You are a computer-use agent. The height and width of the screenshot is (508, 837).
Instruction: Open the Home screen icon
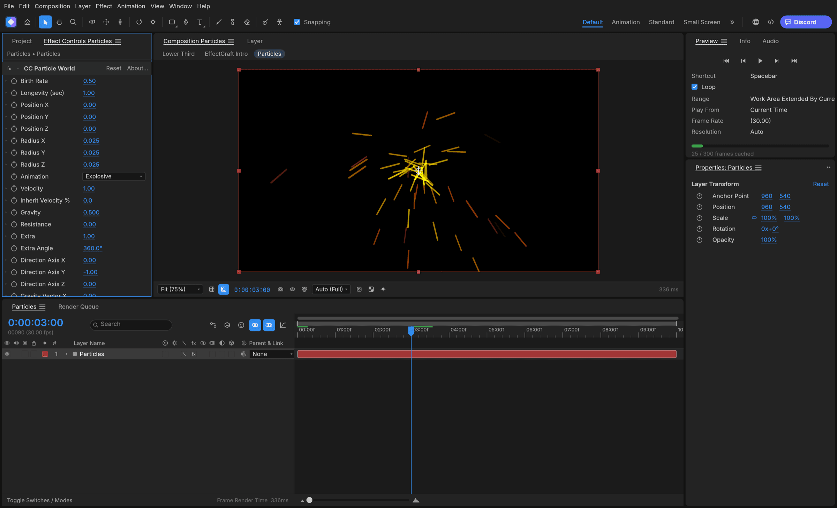point(27,22)
